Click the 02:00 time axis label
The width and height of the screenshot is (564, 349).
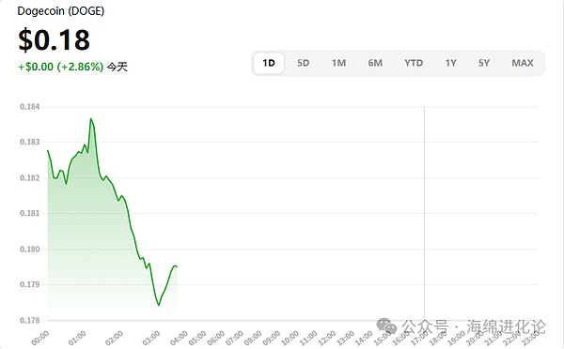point(114,339)
